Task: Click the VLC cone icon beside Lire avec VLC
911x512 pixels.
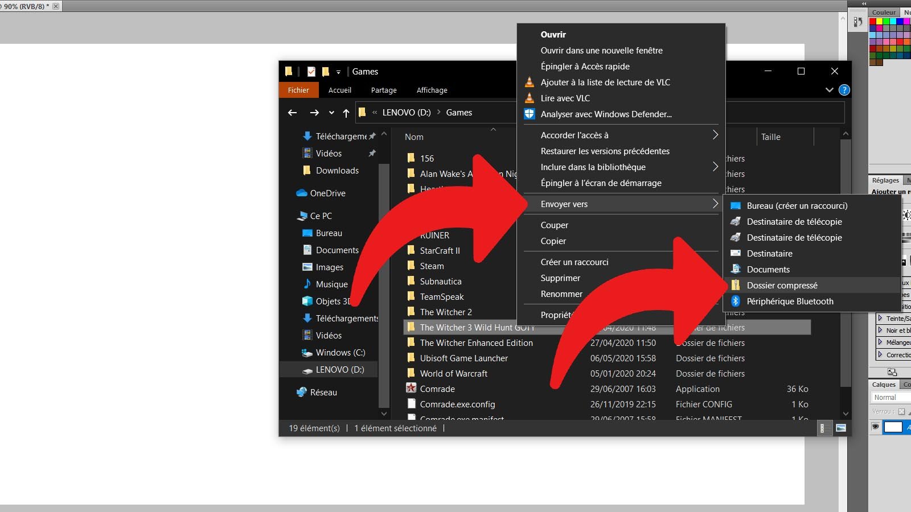Action: point(529,98)
